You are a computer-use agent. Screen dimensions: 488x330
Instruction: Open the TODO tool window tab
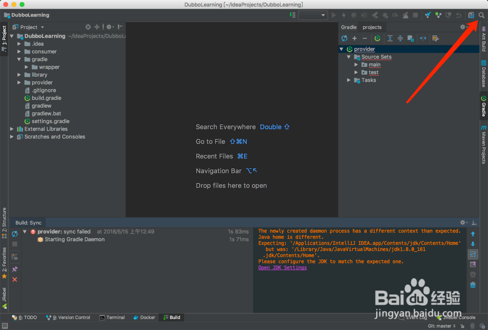(24, 317)
